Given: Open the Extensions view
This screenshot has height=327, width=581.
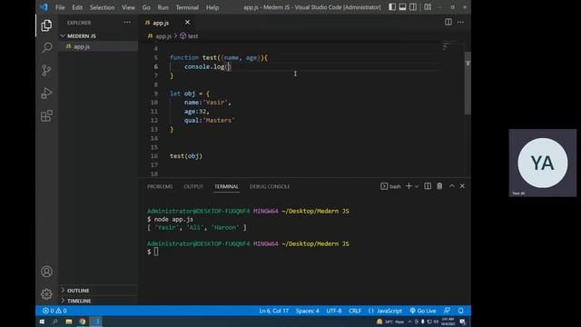Looking at the screenshot, I should (x=46, y=115).
